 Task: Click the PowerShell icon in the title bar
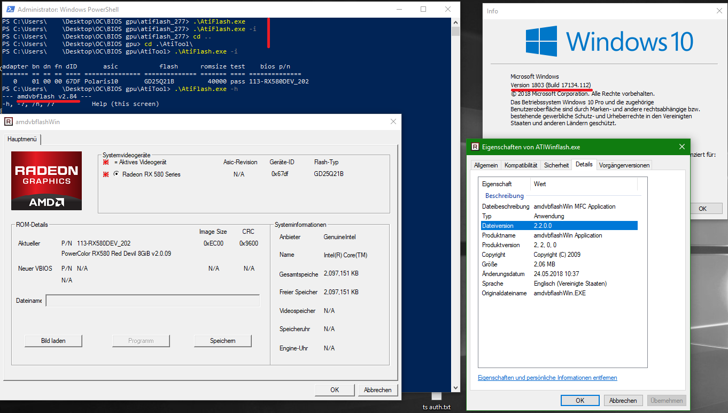click(x=10, y=10)
